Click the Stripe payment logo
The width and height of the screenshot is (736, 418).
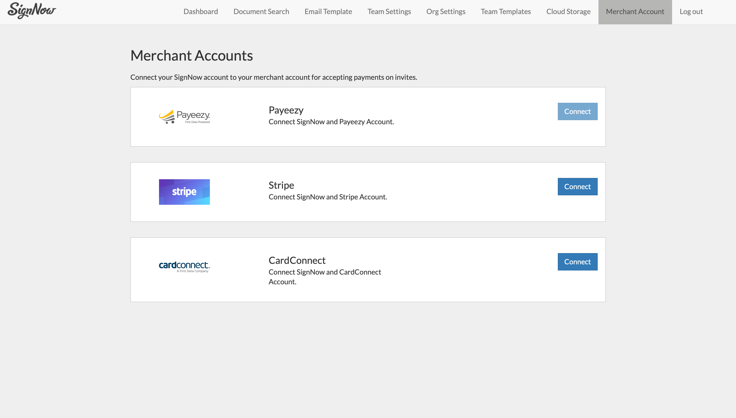click(x=184, y=191)
